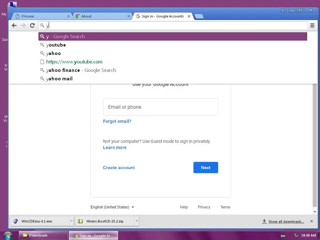Go back using the back arrow
The width and height of the screenshot is (320, 240).
pyautogui.click(x=14, y=26)
